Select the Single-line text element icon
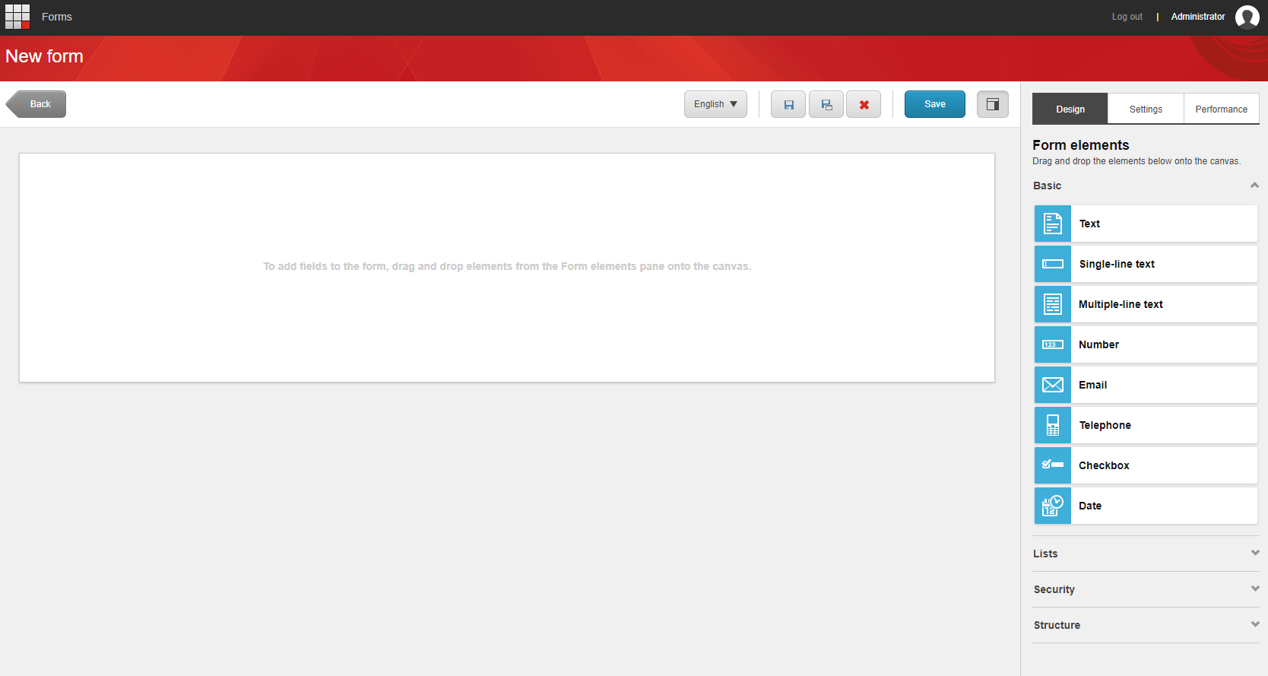This screenshot has width=1268, height=676. (1052, 264)
